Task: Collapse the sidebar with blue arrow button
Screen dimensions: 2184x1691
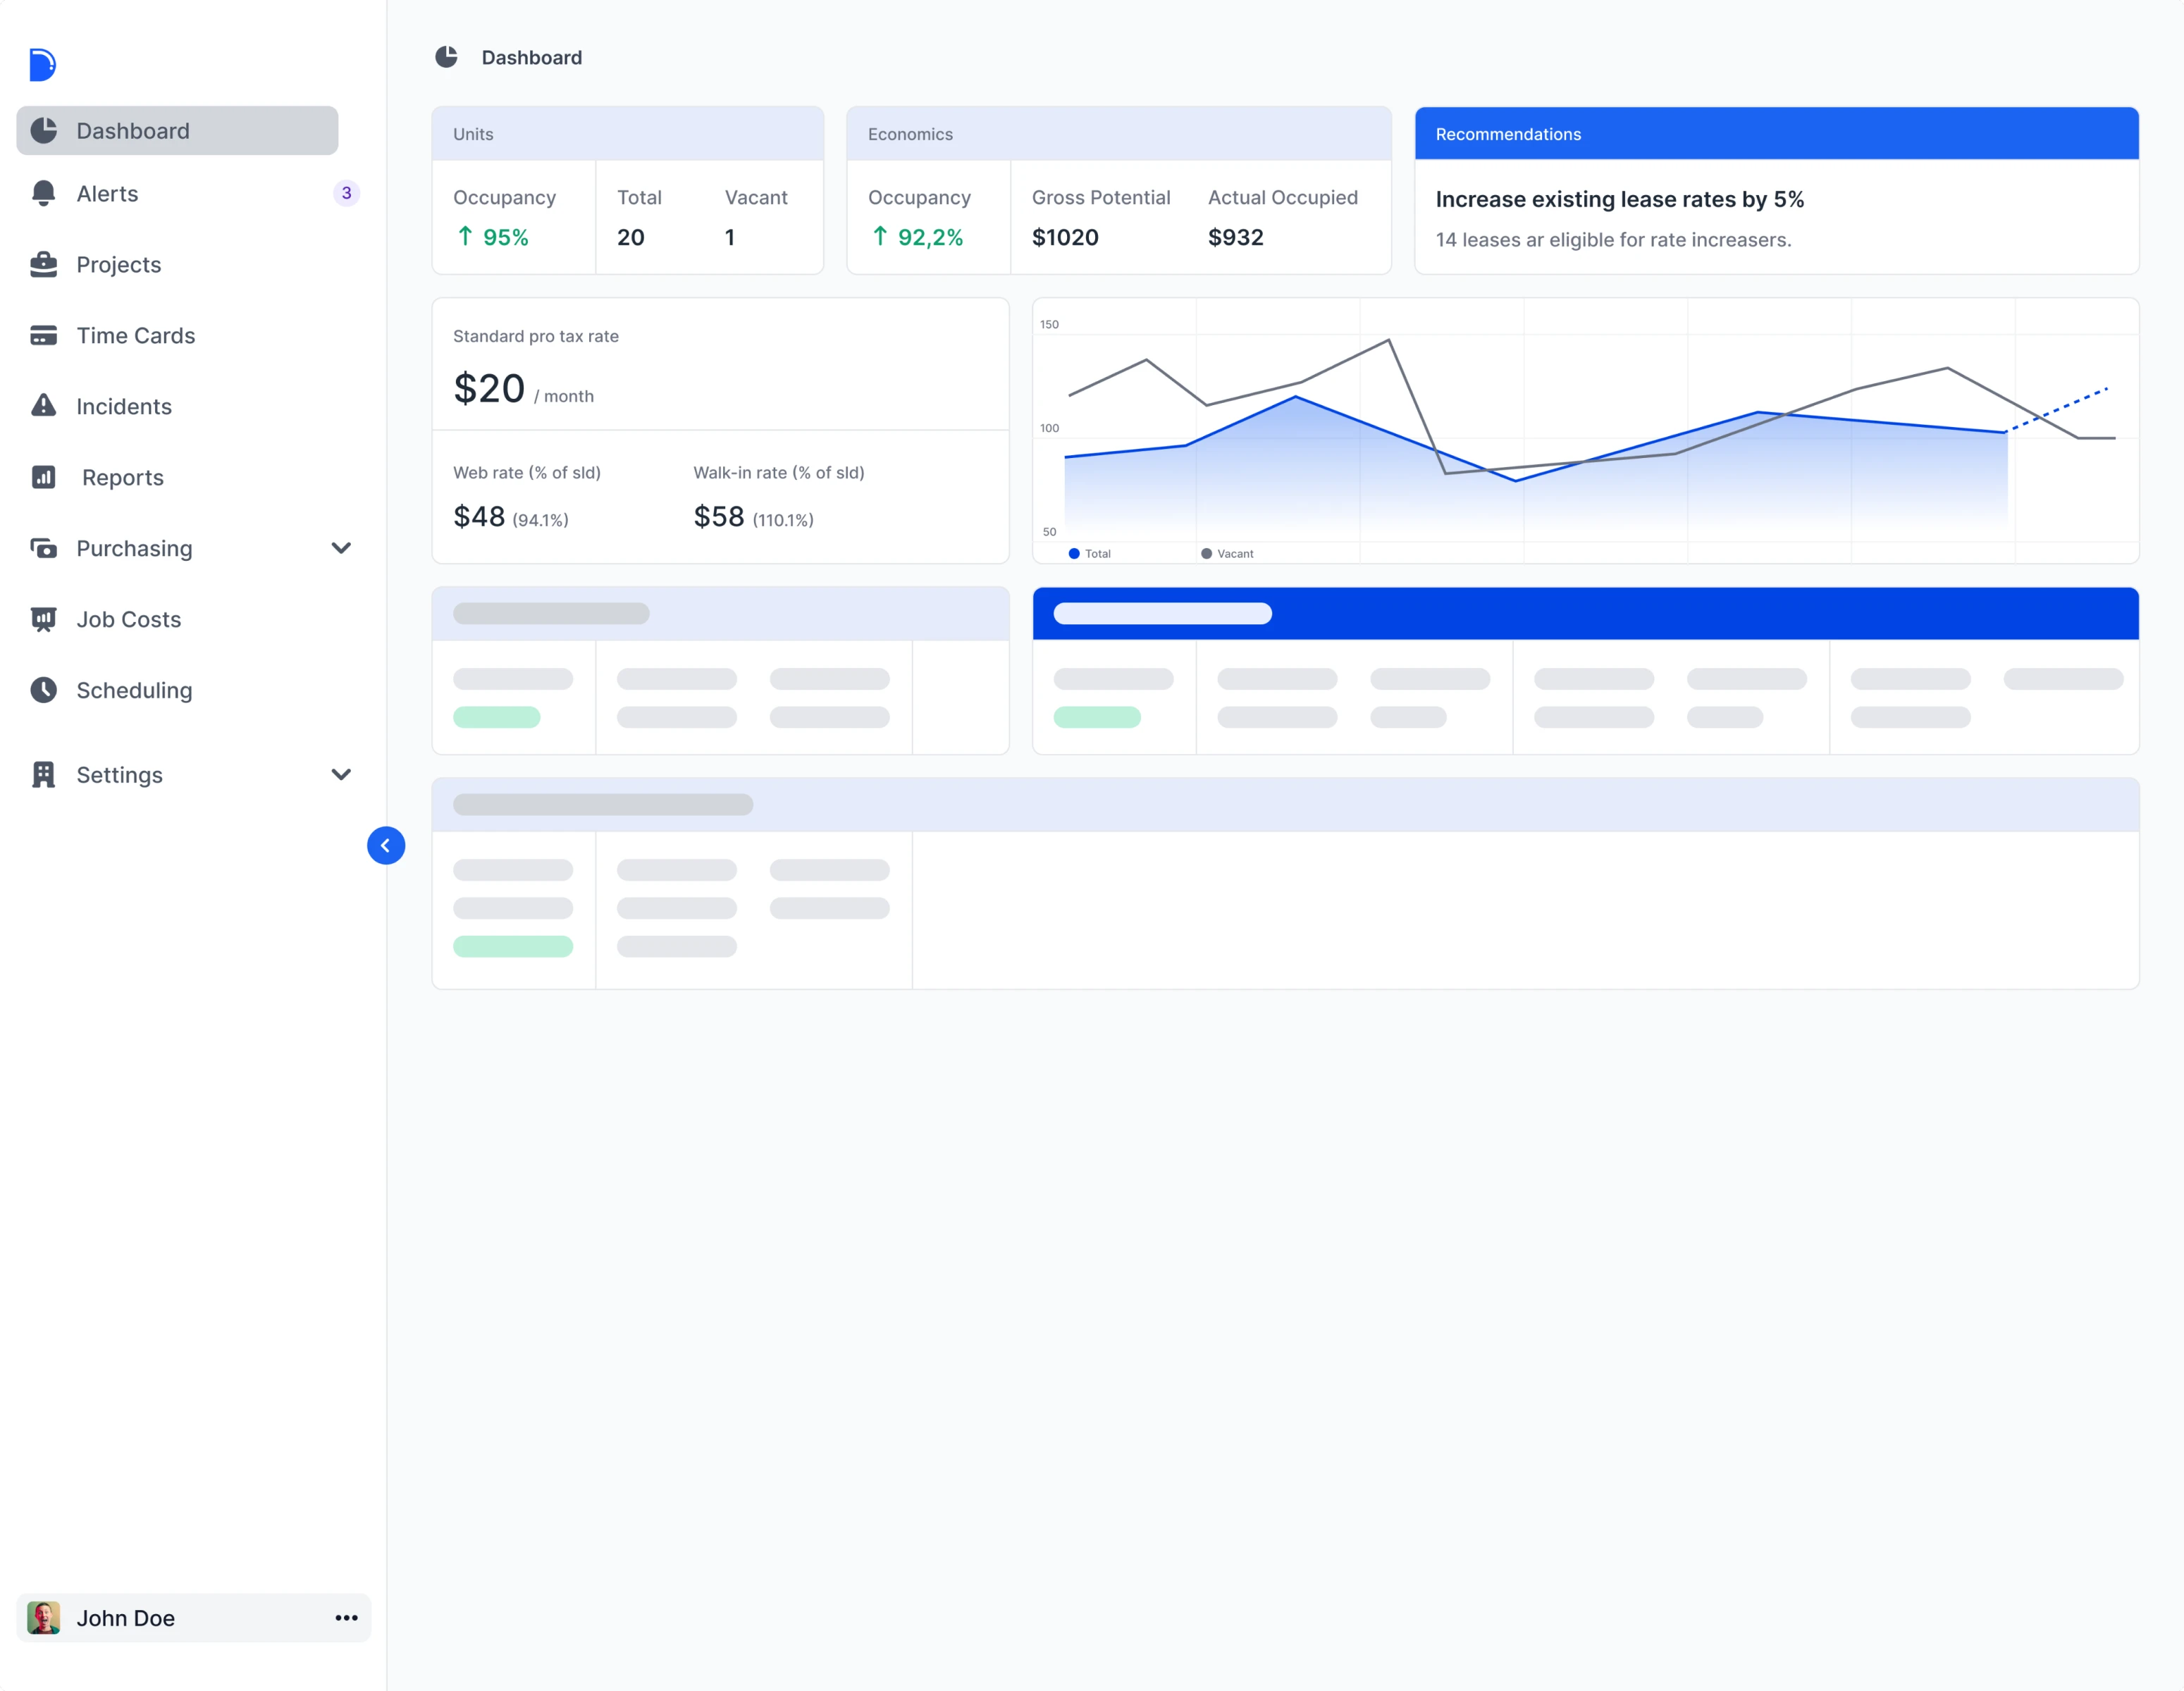Action: [386, 846]
